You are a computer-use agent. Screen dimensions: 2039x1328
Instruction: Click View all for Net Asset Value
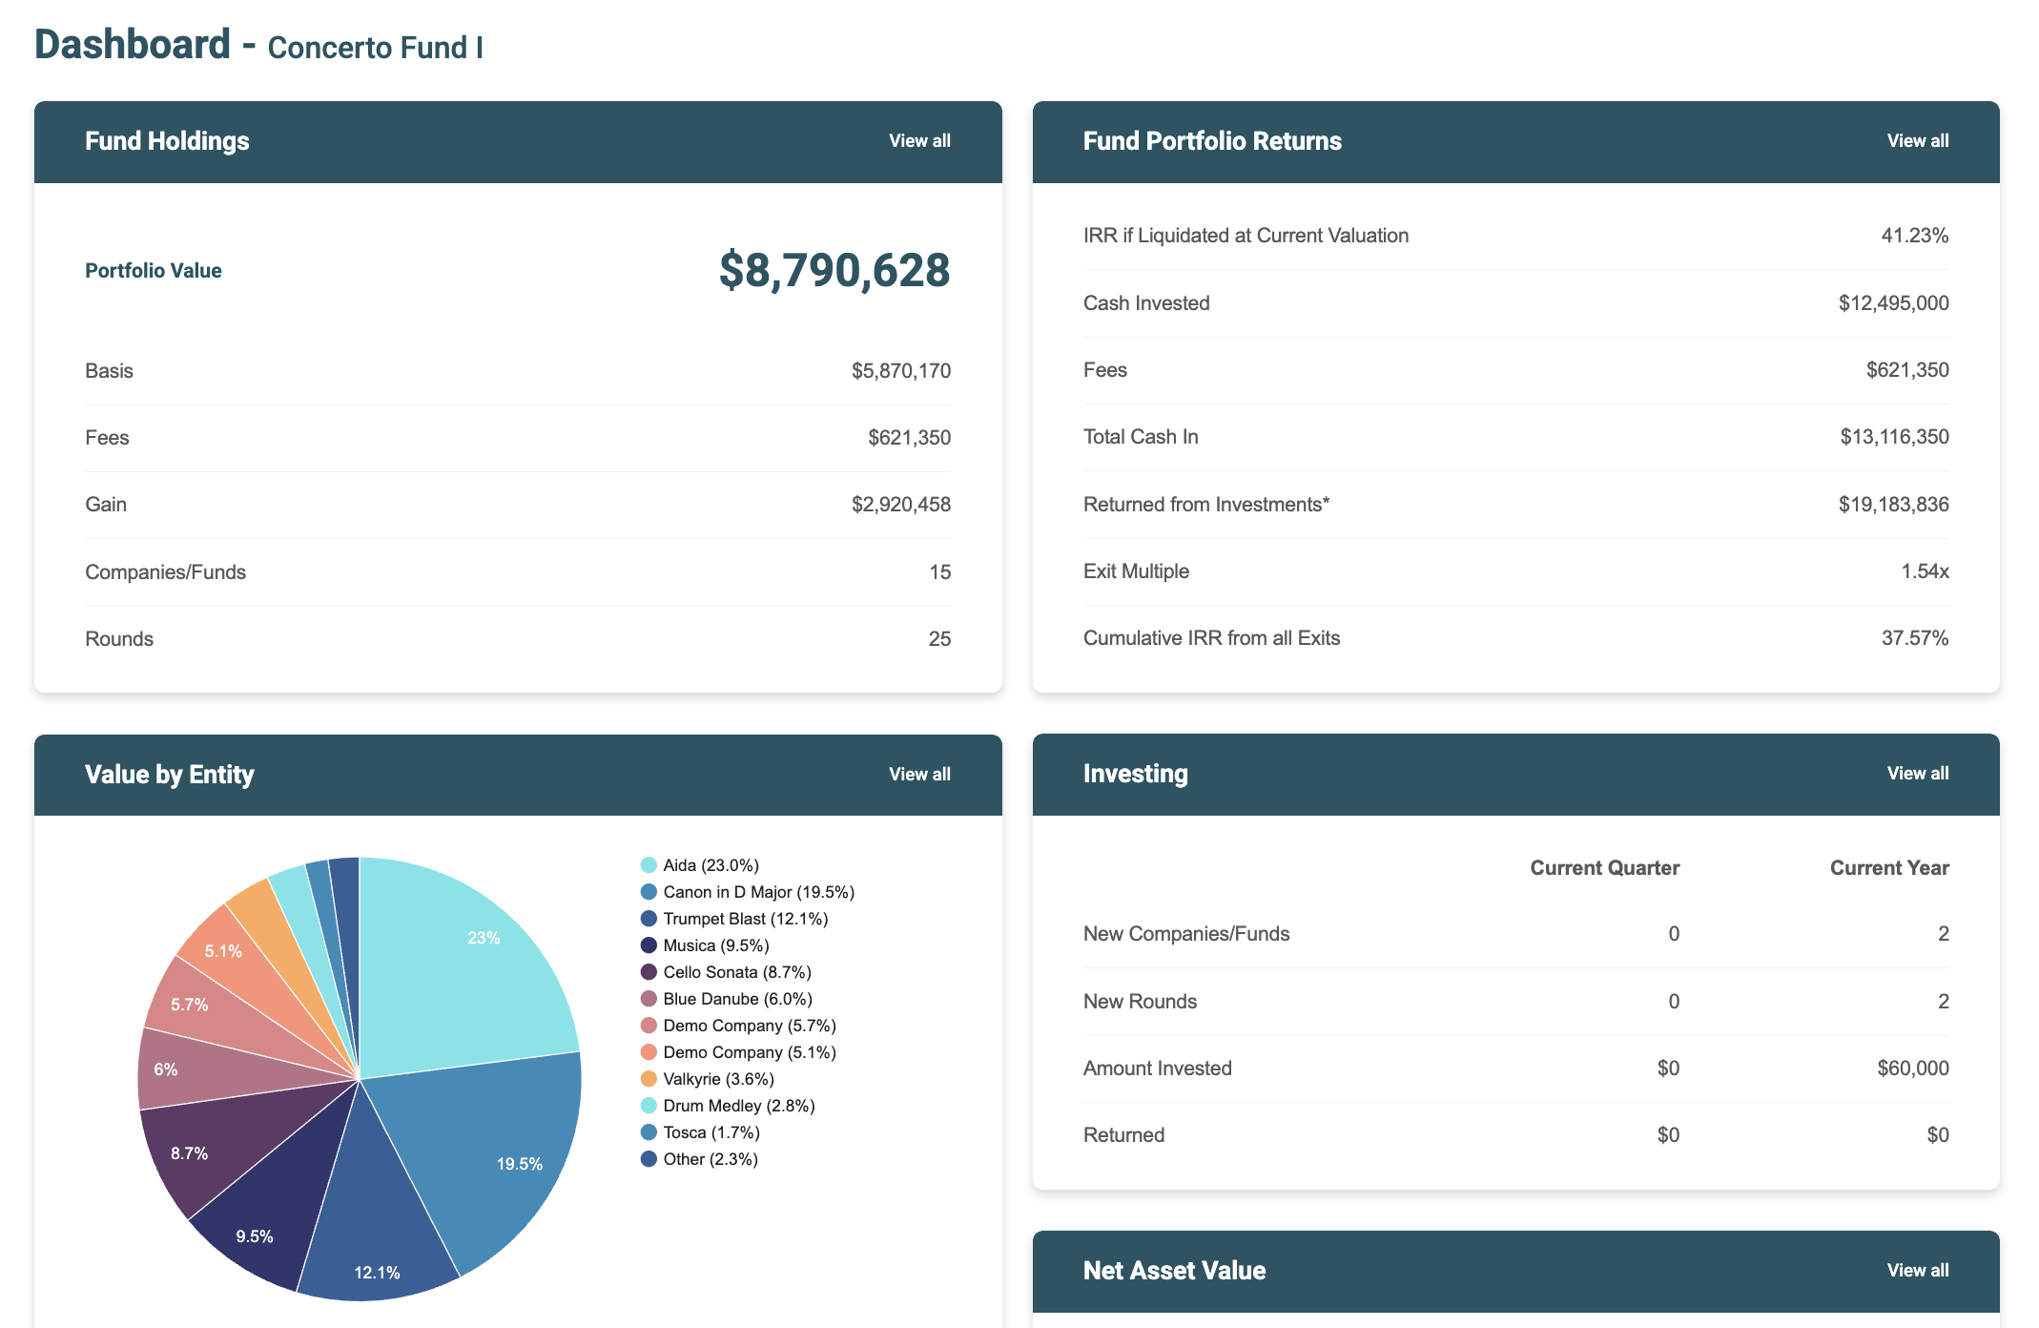[x=1917, y=1271]
